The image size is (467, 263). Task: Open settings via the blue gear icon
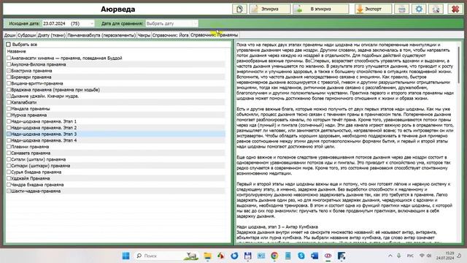click(x=419, y=9)
